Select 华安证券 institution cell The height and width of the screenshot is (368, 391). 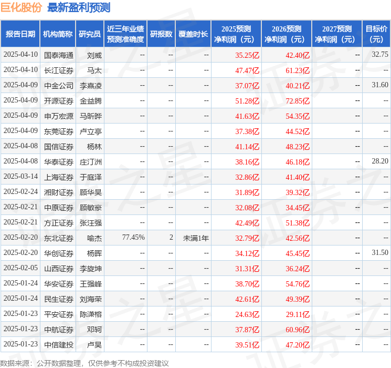coord(59,284)
